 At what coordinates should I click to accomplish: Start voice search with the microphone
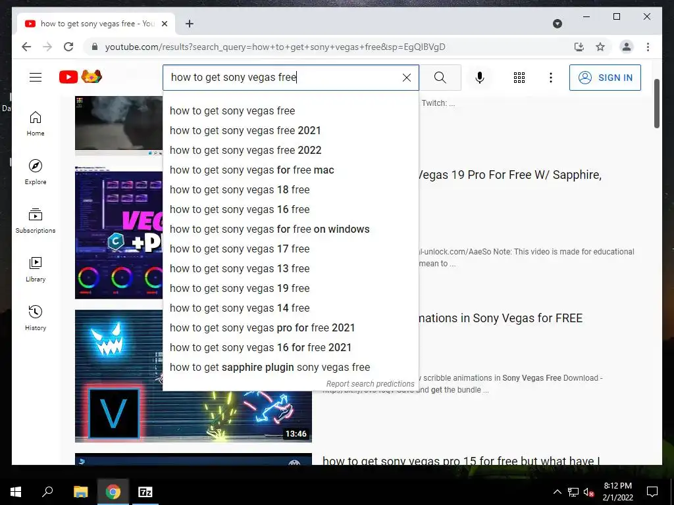480,78
